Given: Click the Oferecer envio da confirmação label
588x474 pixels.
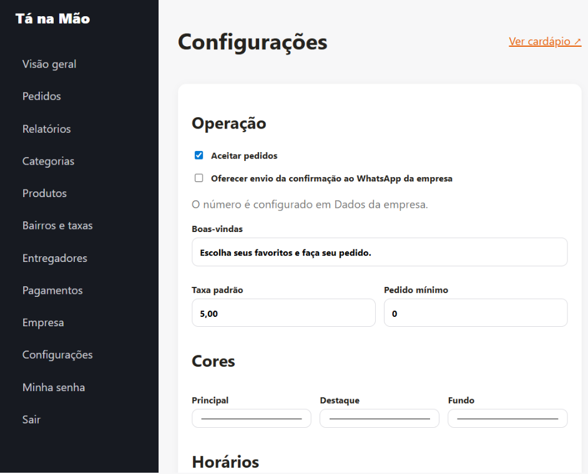Looking at the screenshot, I should coord(331,179).
